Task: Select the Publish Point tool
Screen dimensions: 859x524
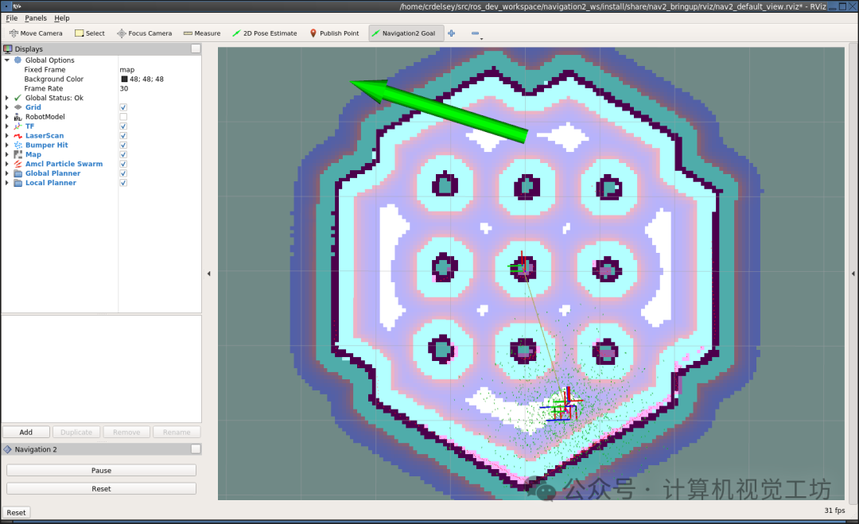Action: [334, 33]
